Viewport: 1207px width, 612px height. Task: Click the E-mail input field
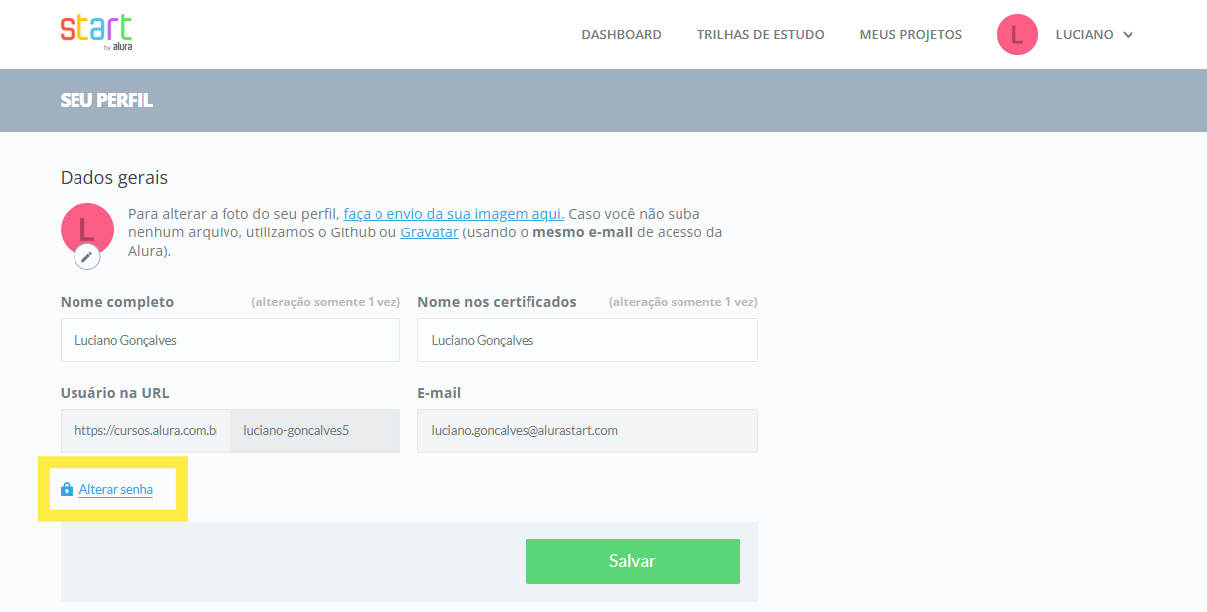(x=587, y=431)
